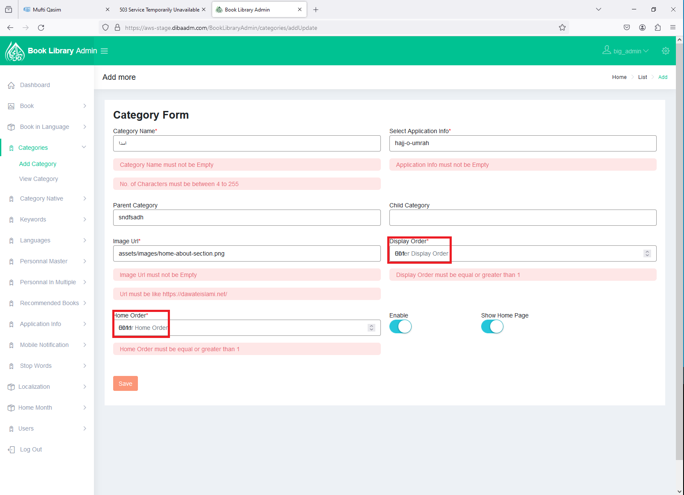Open the browser extensions icon
Image resolution: width=684 pixels, height=495 pixels.
[658, 28]
